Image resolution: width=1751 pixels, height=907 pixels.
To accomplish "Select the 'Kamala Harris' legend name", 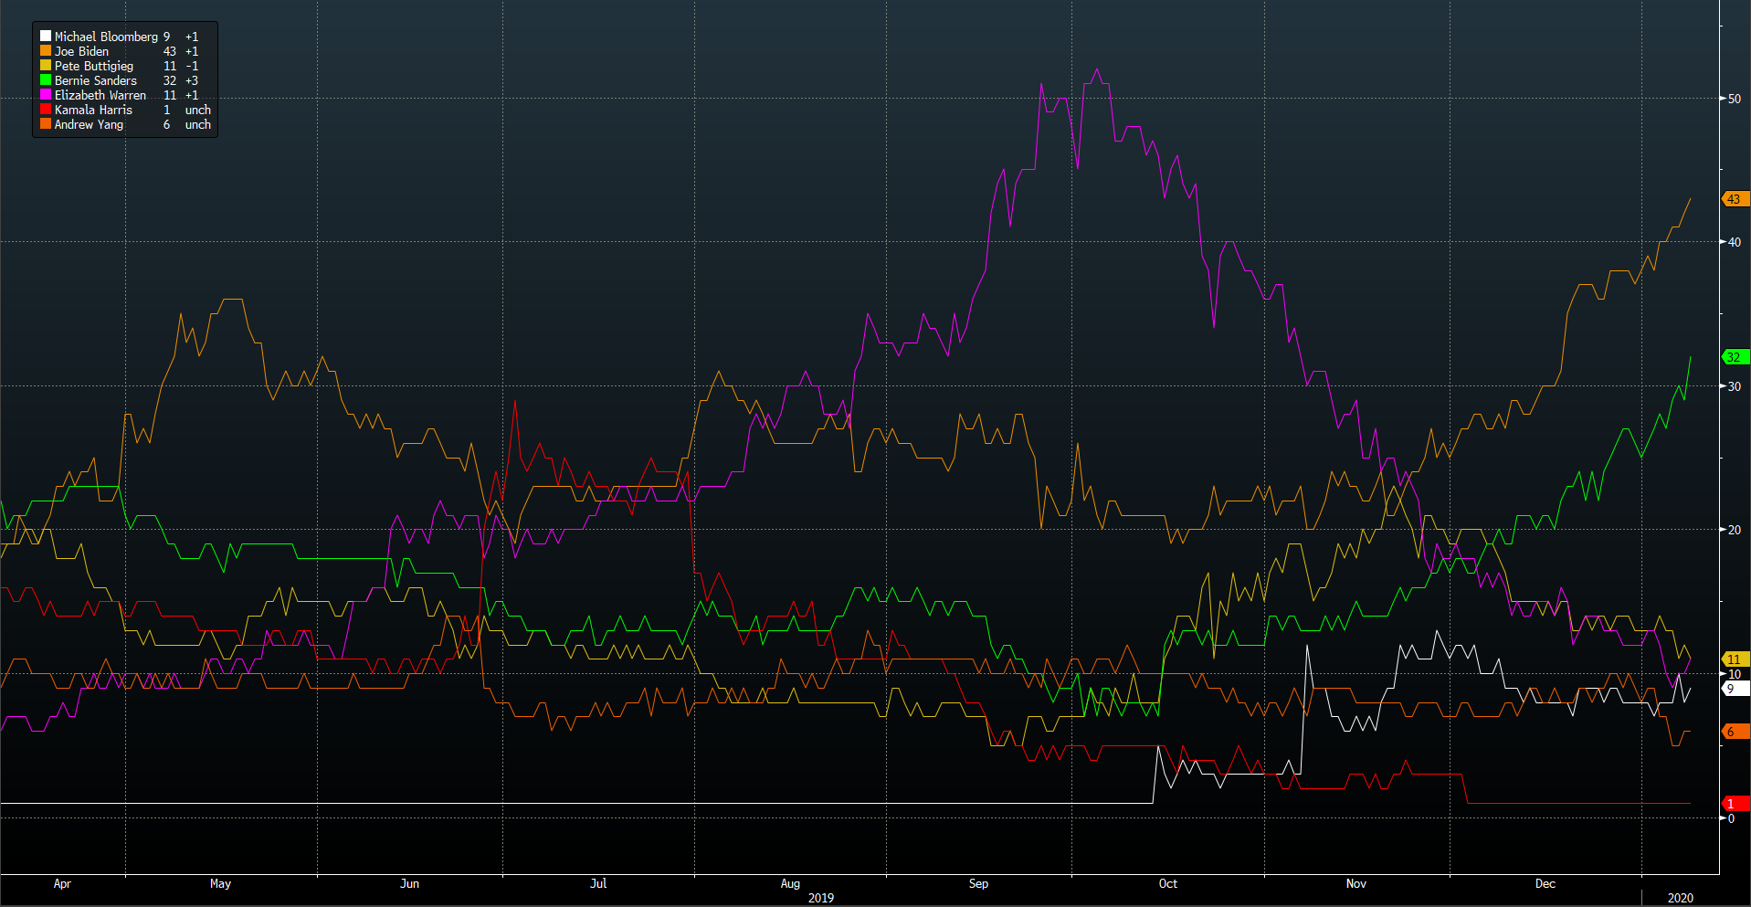I will click(93, 110).
